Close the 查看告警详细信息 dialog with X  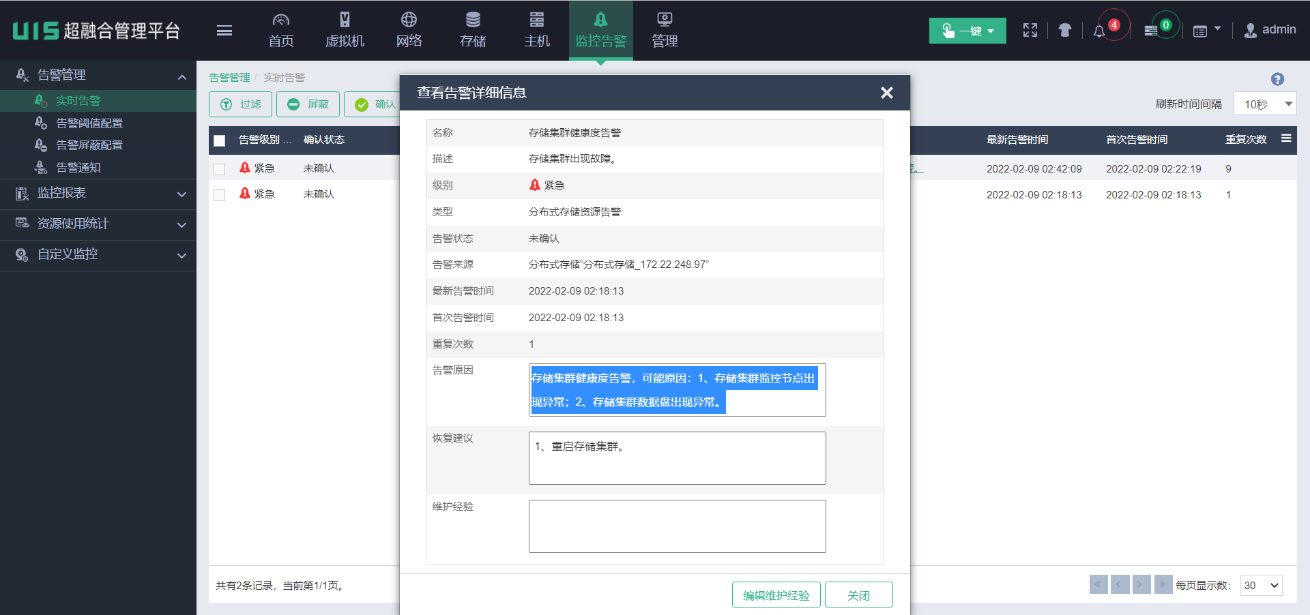(886, 93)
